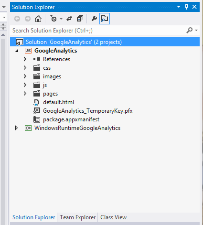Viewport: 203px width, 225px height.
Task: Open search options dropdown arrow
Action: tap(196, 30)
